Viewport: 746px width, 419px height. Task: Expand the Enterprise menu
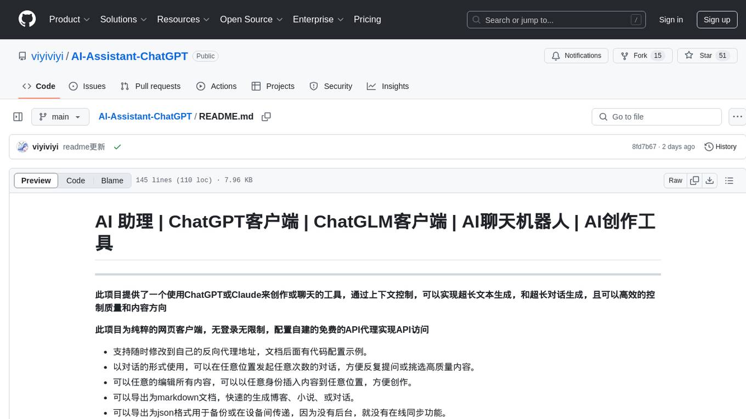click(318, 19)
